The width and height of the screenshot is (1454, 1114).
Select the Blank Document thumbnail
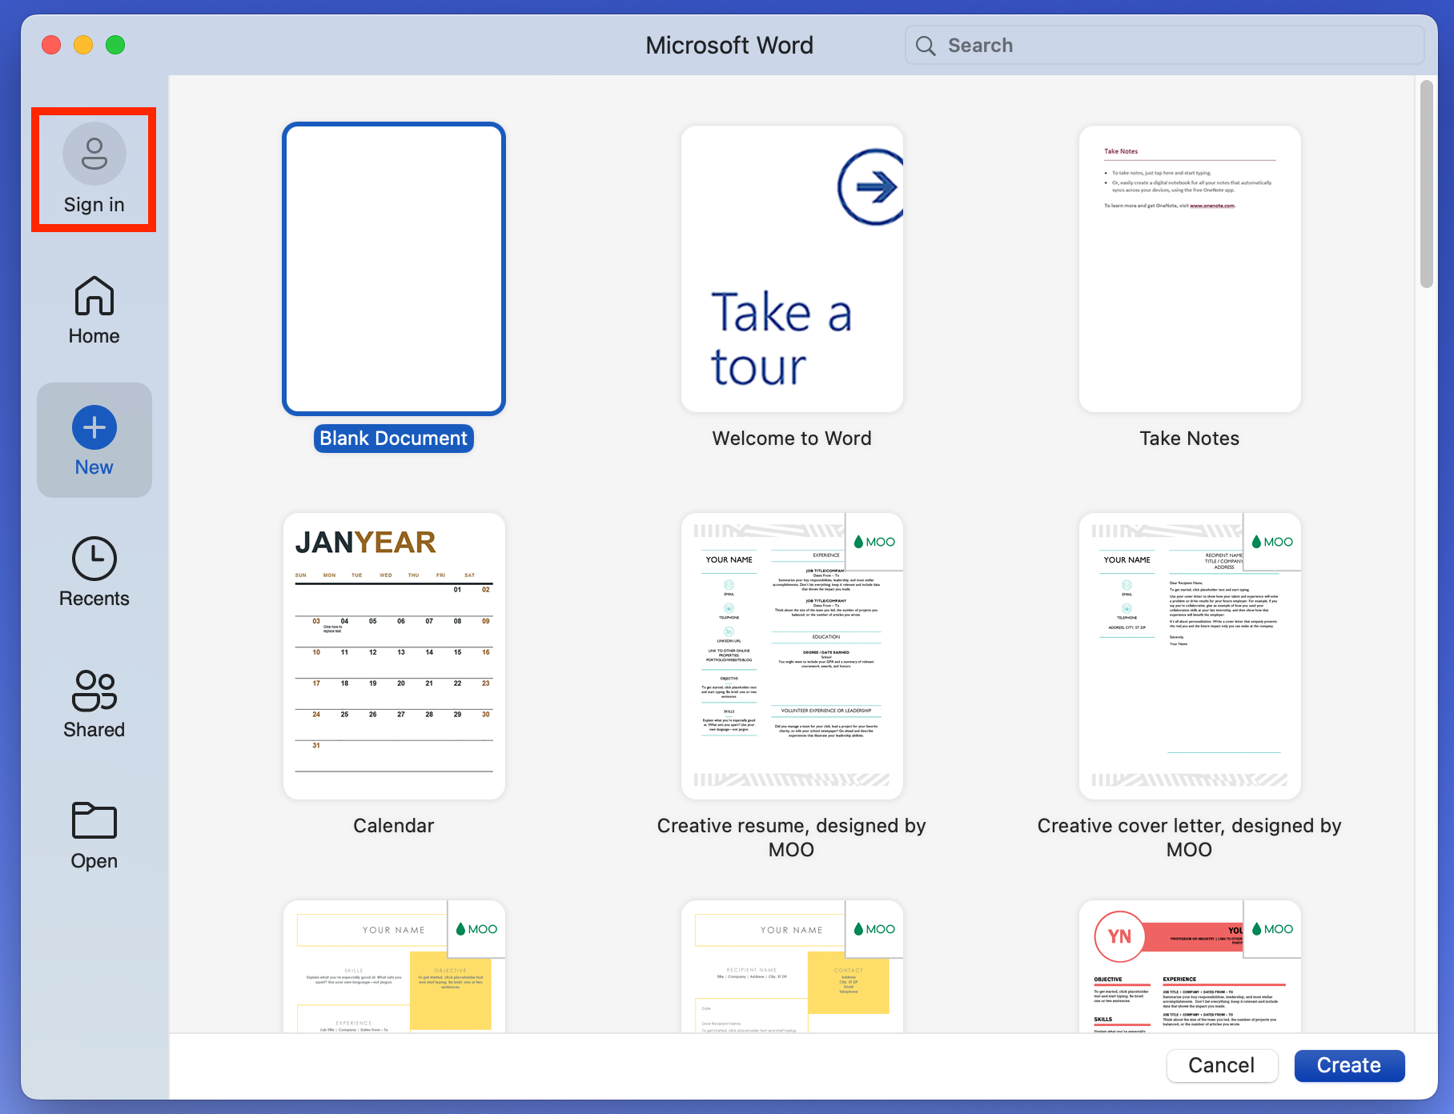(x=394, y=269)
